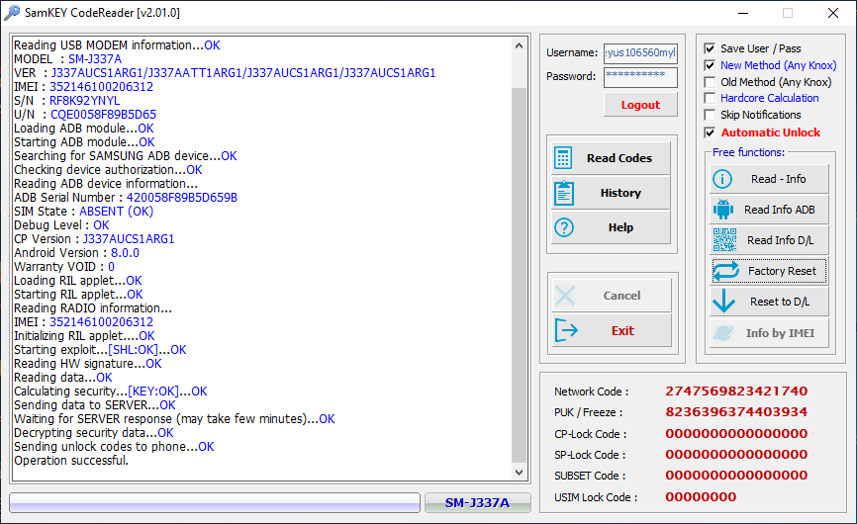Click the looping arrows icon on Factory Reset
This screenshot has height=524, width=857.
[x=725, y=271]
